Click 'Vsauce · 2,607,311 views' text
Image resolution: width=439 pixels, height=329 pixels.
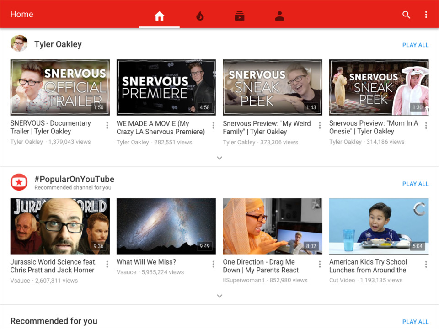pos(44,281)
